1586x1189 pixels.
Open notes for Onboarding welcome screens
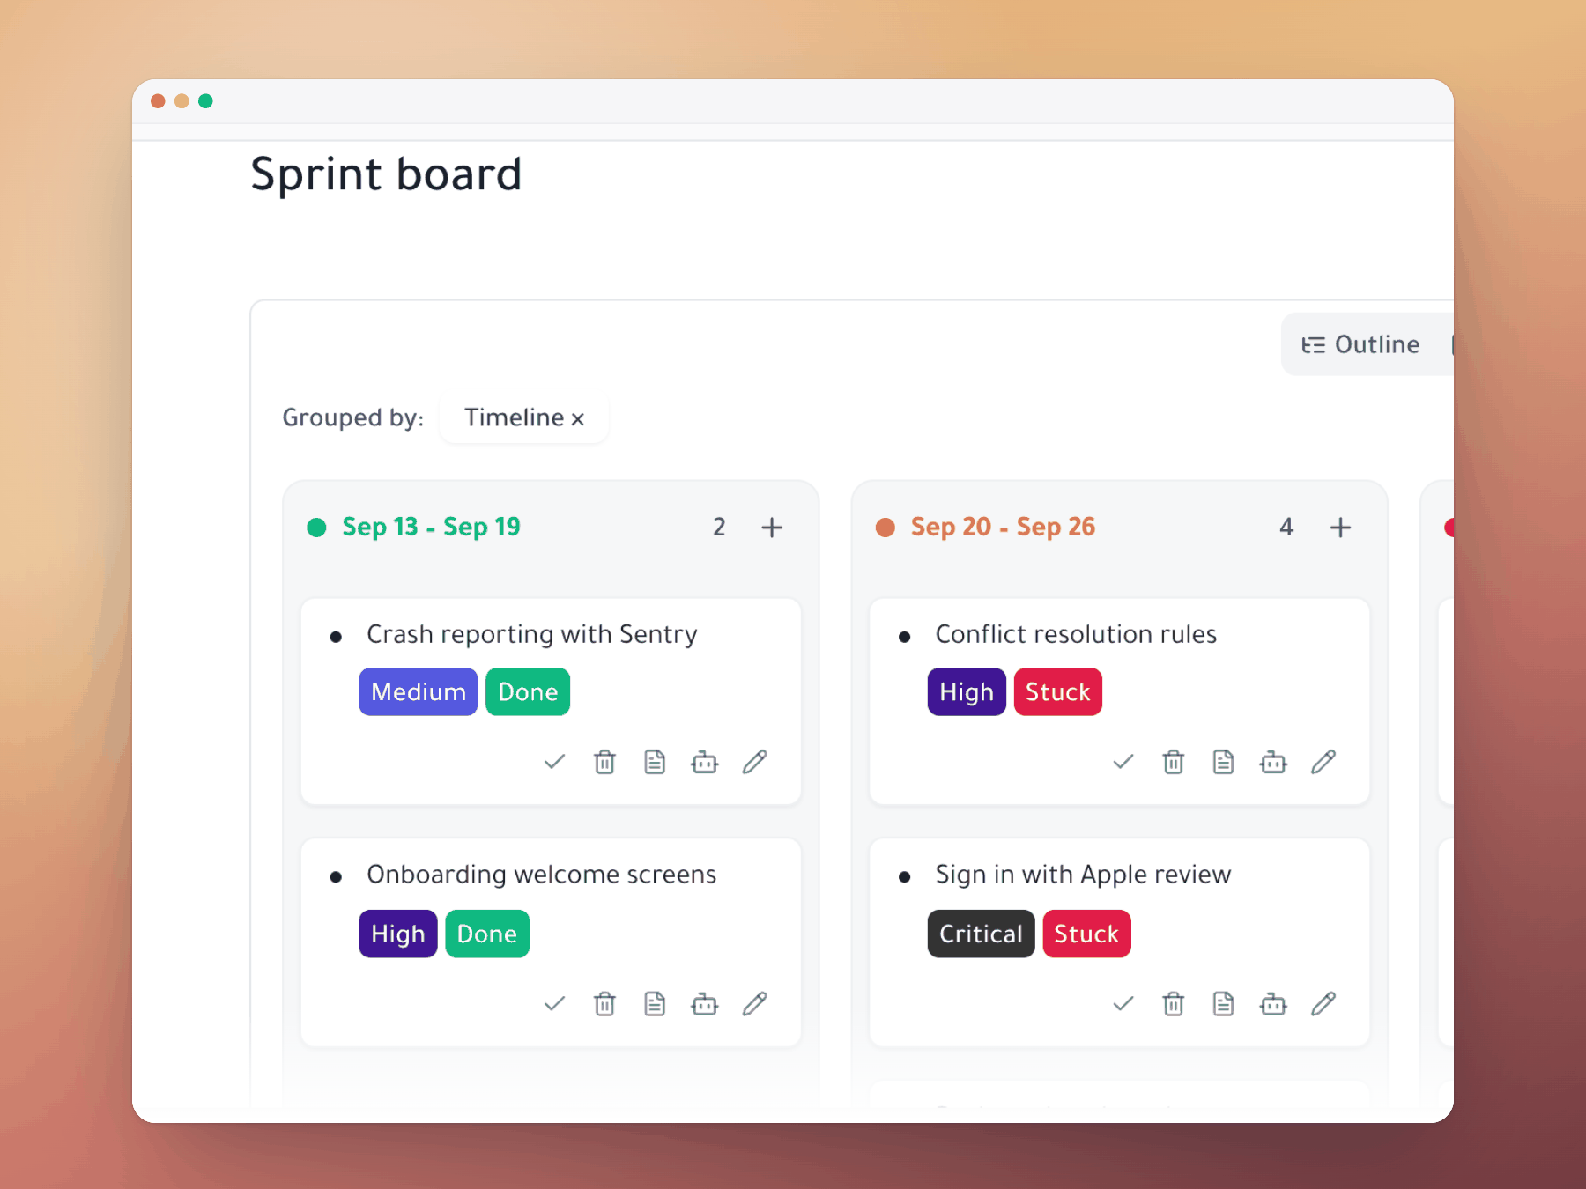click(655, 1003)
